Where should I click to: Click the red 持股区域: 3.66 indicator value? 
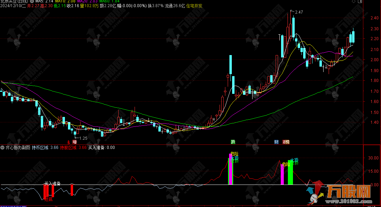[73, 148]
